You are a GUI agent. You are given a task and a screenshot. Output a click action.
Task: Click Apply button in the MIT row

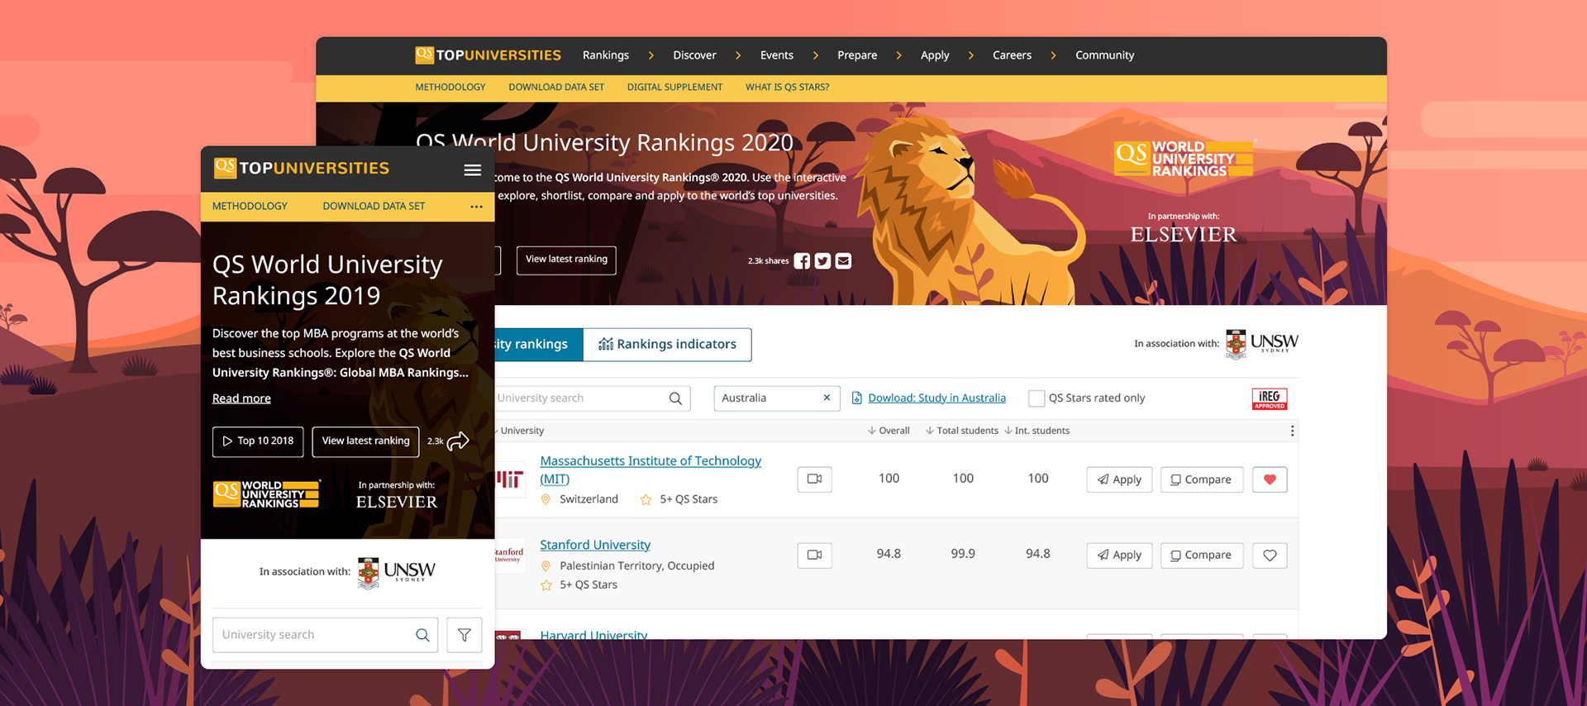1119,479
